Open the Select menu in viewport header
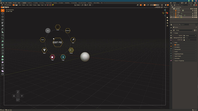 (x=24, y=5)
